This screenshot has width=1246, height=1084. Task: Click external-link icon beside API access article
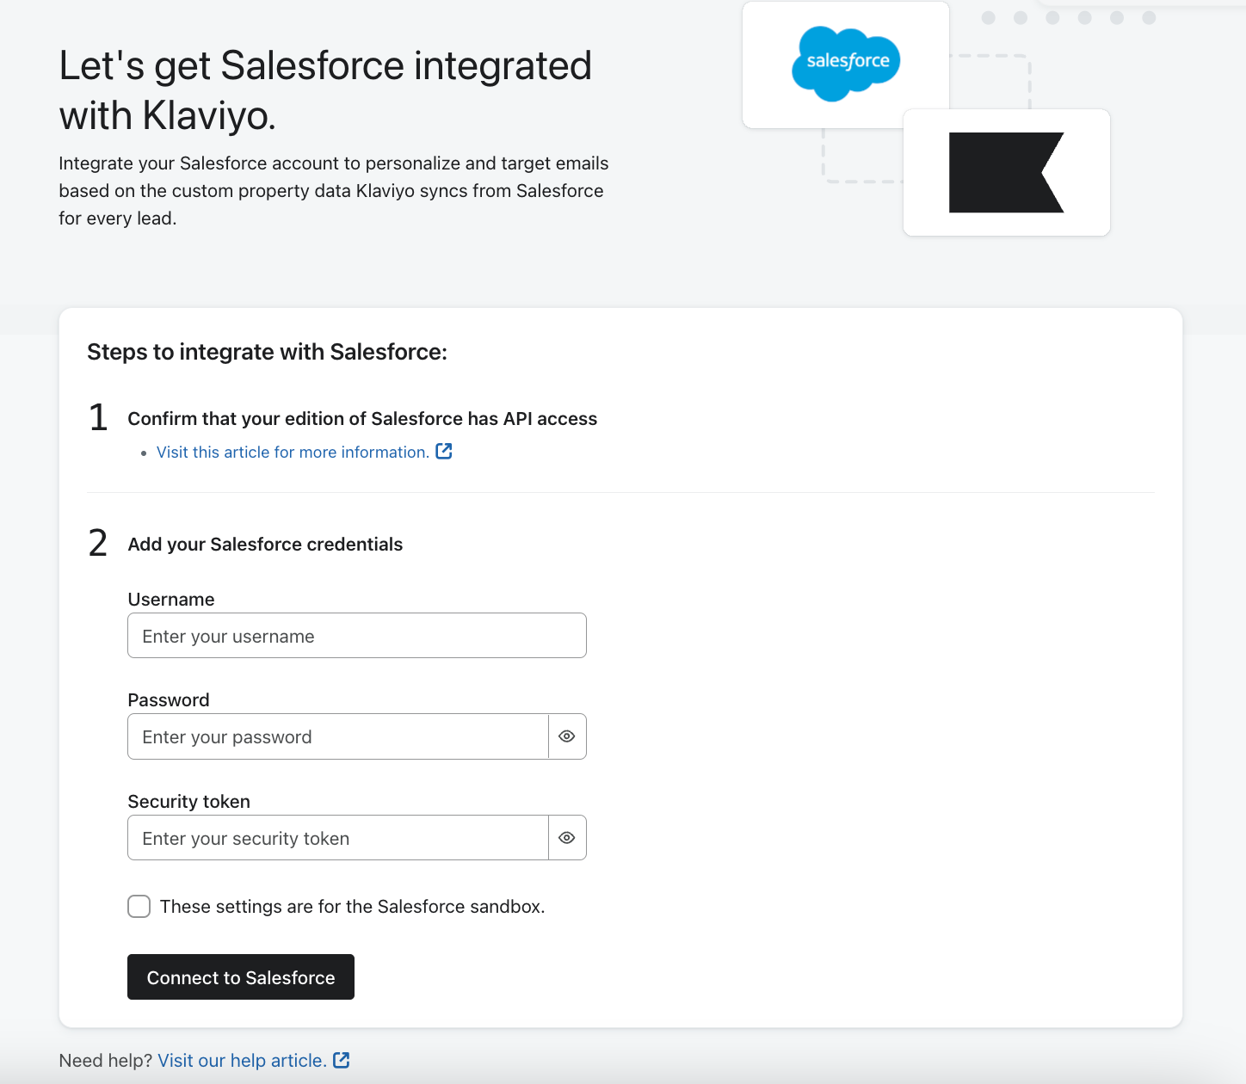(x=444, y=452)
